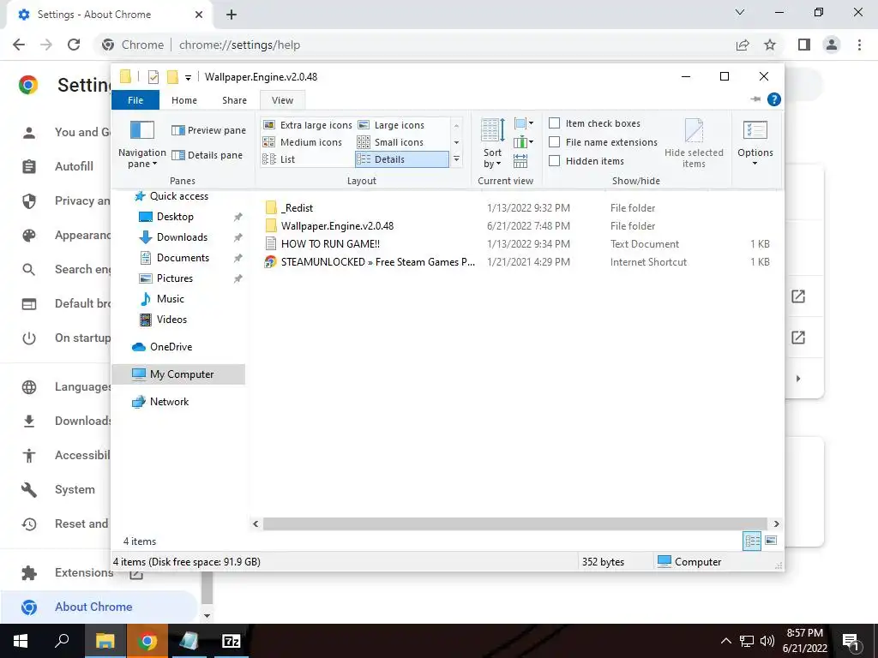This screenshot has width=878, height=658.
Task: Click the horizontal scrollbar right arrow
Action: pyautogui.click(x=776, y=523)
